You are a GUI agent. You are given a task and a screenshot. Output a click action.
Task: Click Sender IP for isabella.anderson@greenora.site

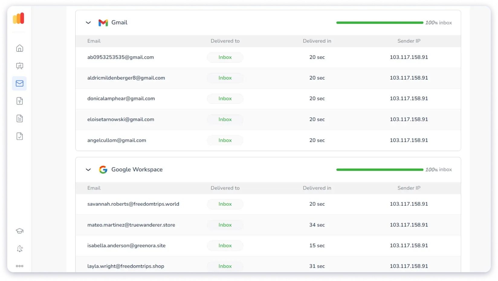click(409, 246)
